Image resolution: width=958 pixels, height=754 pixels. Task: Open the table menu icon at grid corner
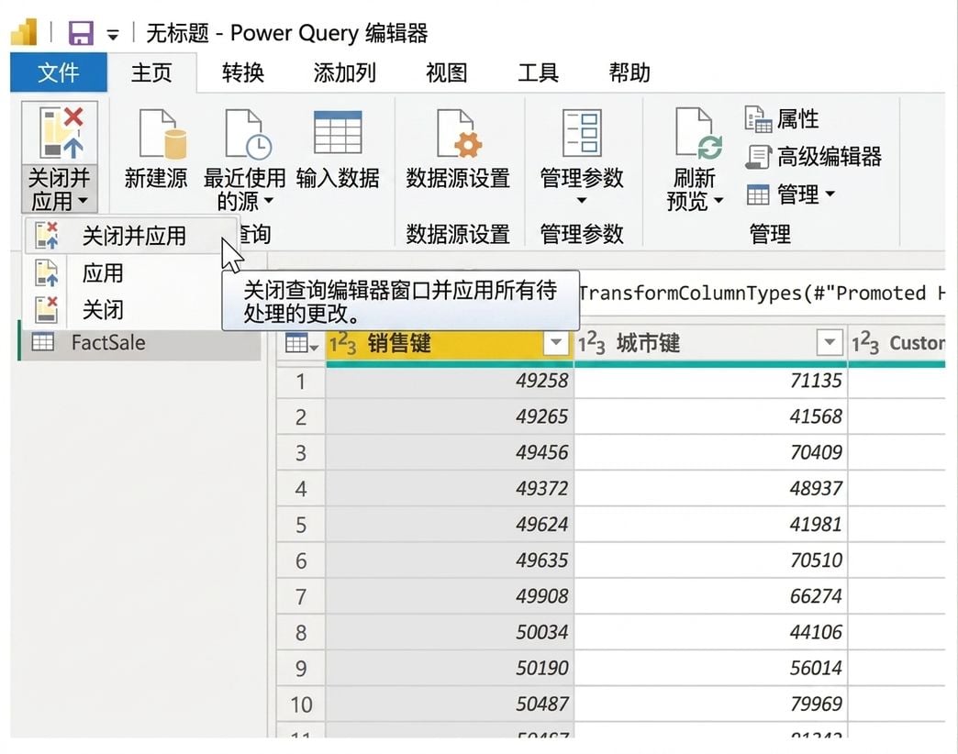301,344
